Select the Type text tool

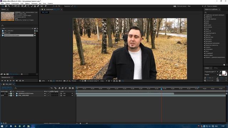point(28,6)
